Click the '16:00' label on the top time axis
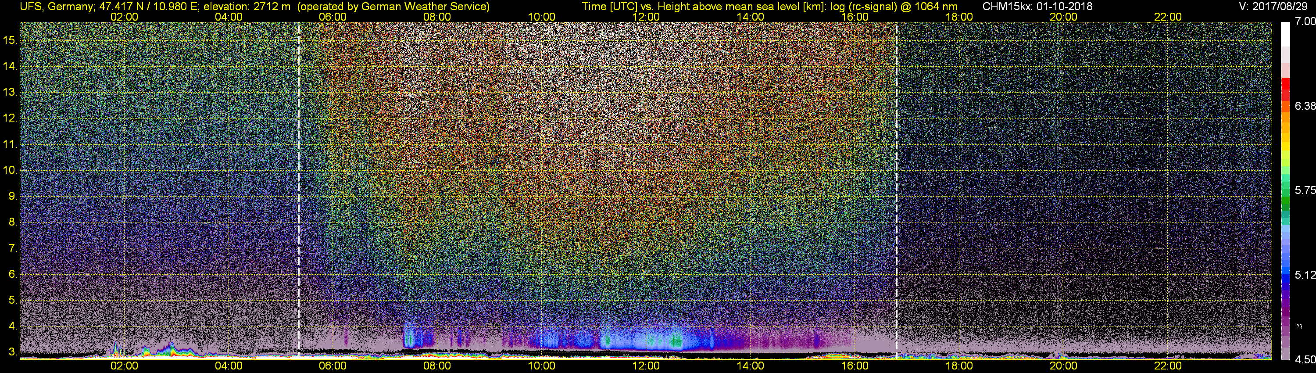 click(855, 17)
